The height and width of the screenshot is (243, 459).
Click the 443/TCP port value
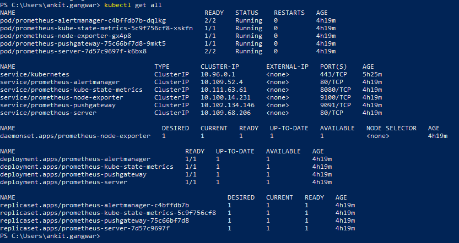pyautogui.click(x=333, y=74)
